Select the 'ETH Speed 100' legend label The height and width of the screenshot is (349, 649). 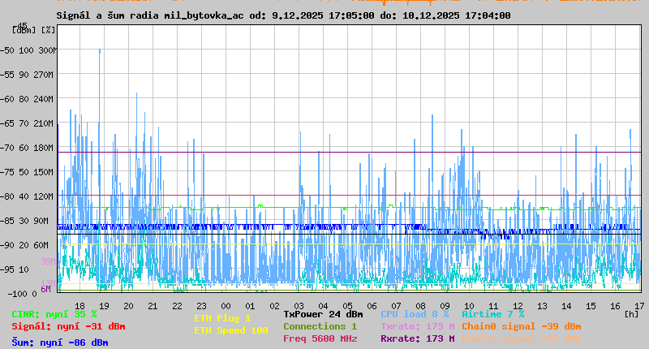[x=231, y=330]
